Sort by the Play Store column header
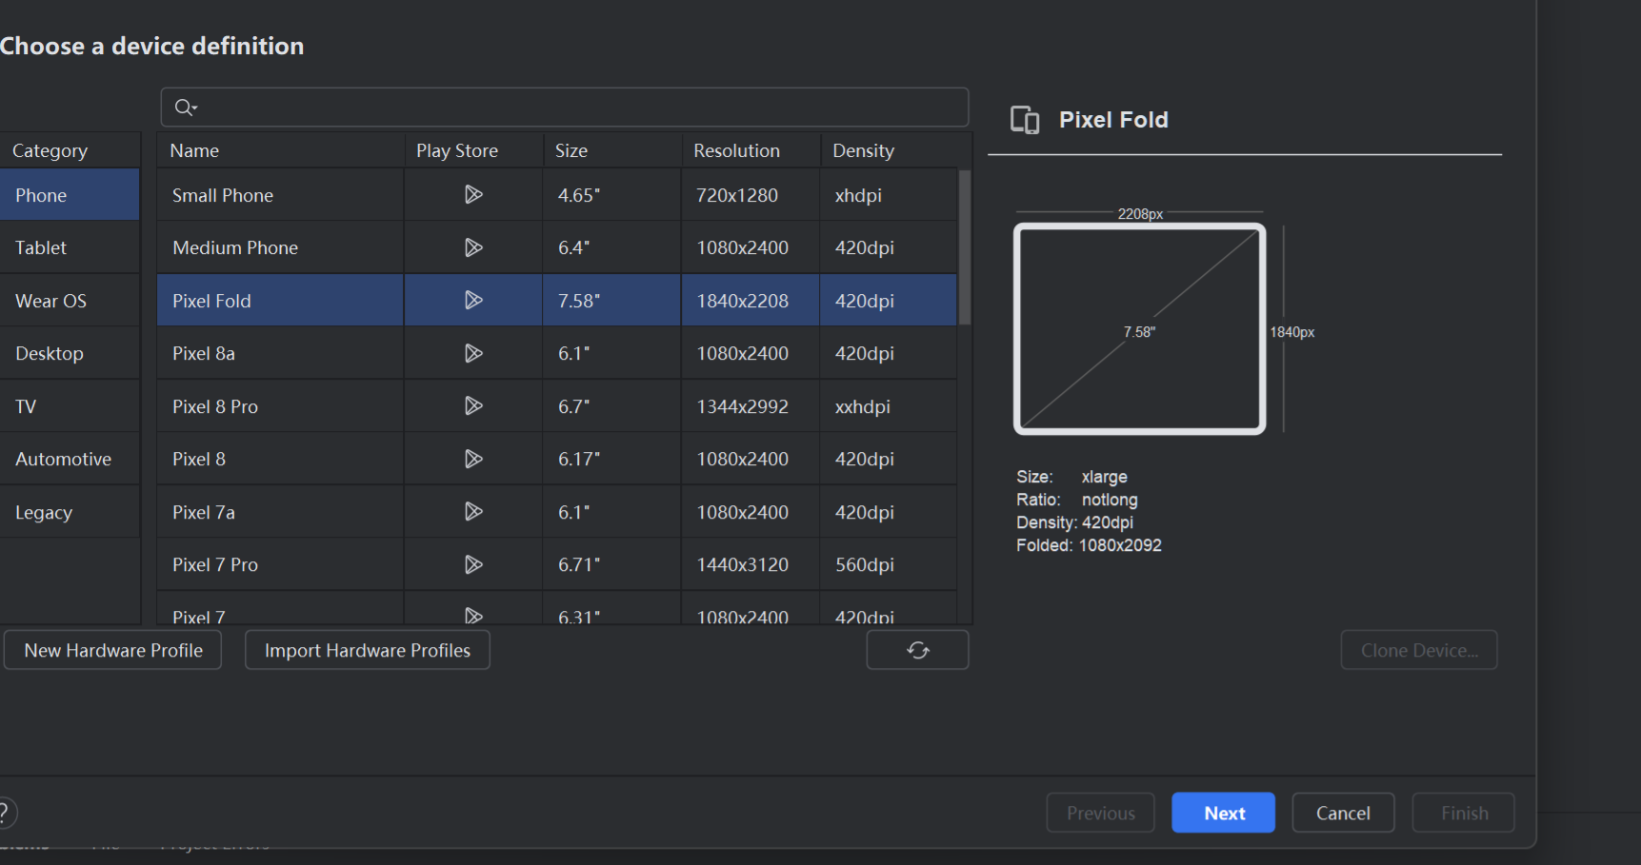This screenshot has width=1641, height=865. click(x=473, y=150)
